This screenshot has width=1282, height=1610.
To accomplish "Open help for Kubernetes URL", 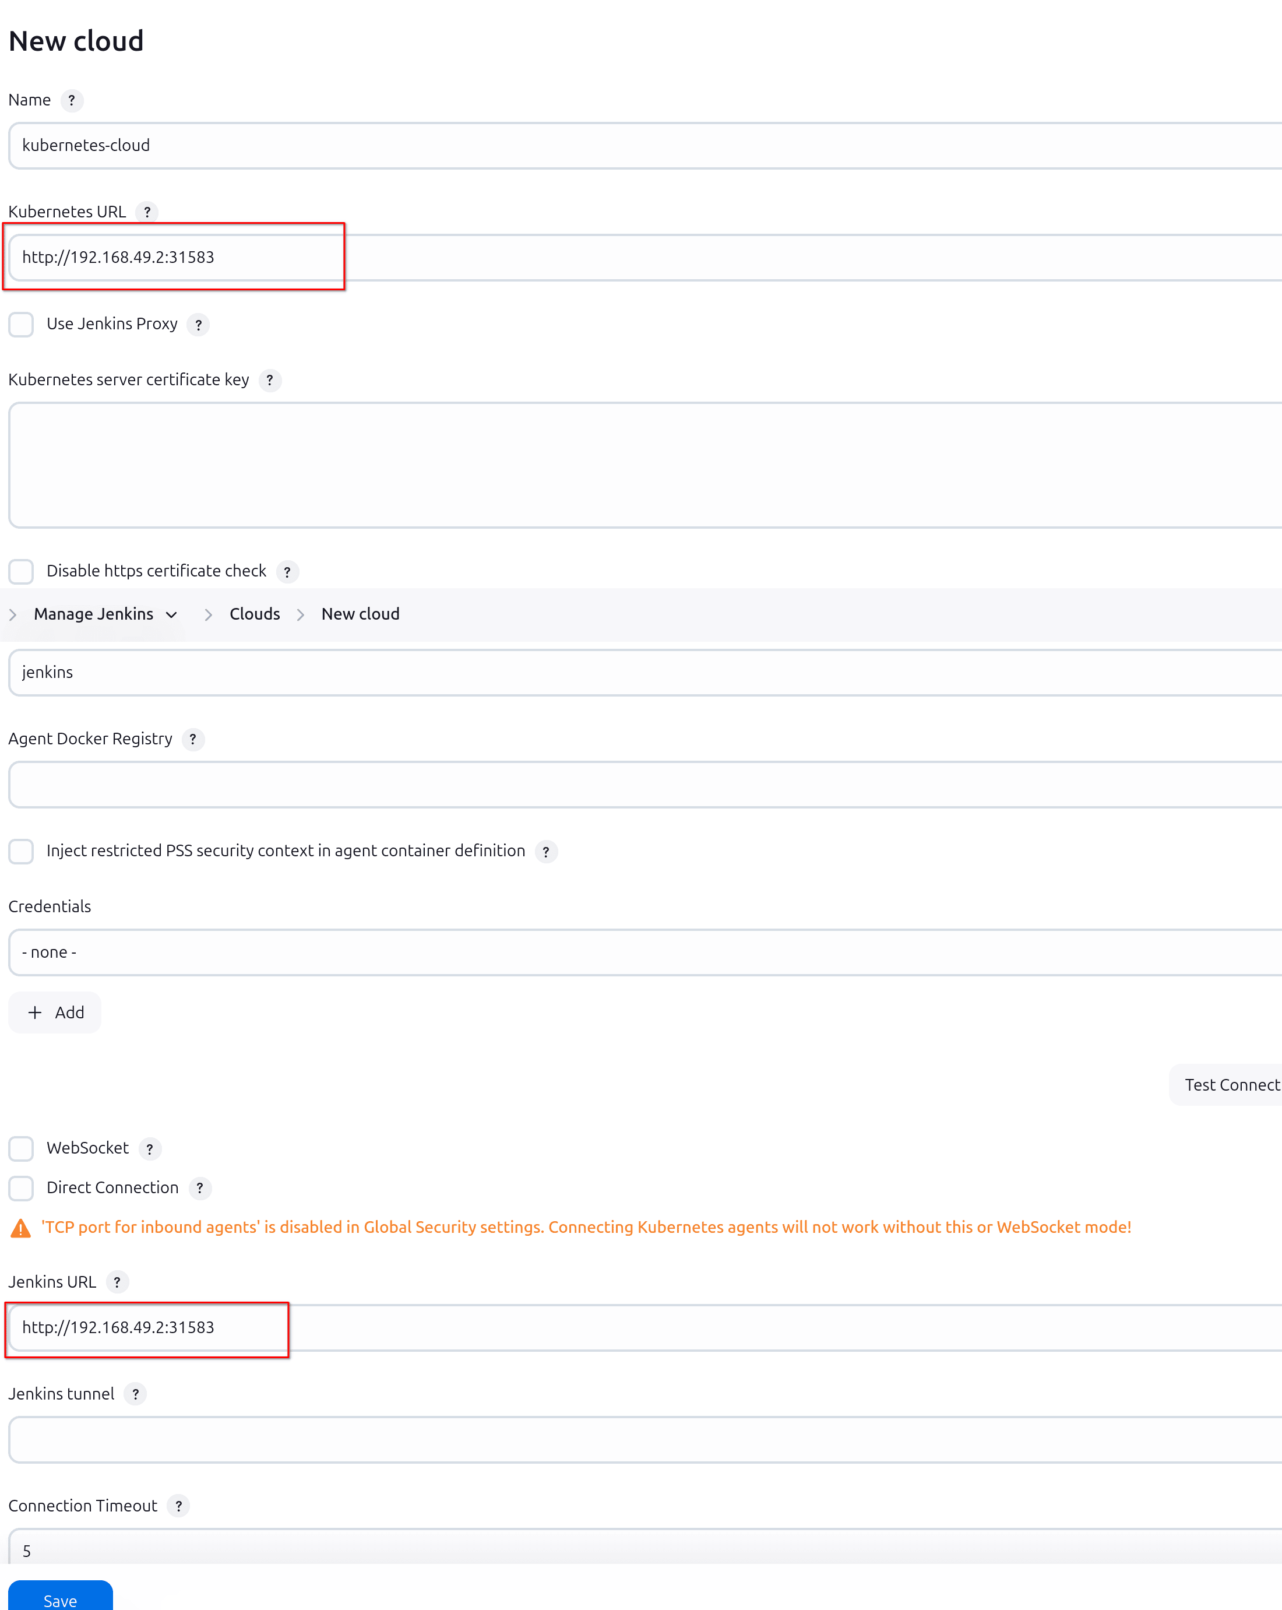I will pyautogui.click(x=148, y=213).
